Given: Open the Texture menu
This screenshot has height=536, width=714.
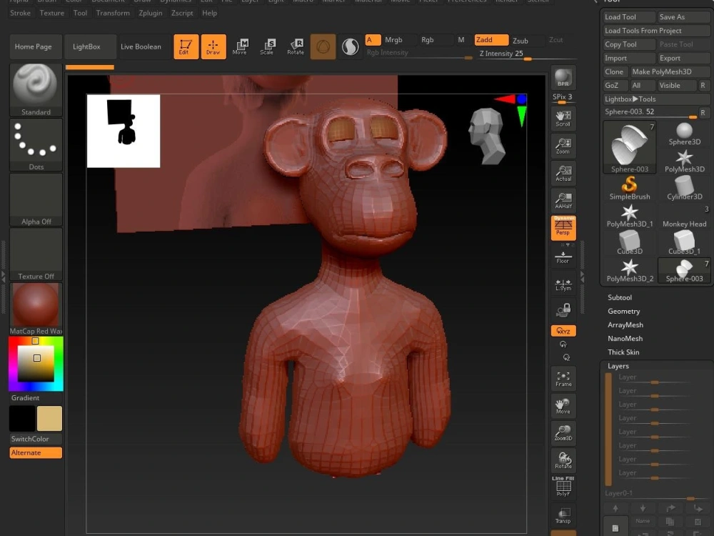Looking at the screenshot, I should coord(52,13).
